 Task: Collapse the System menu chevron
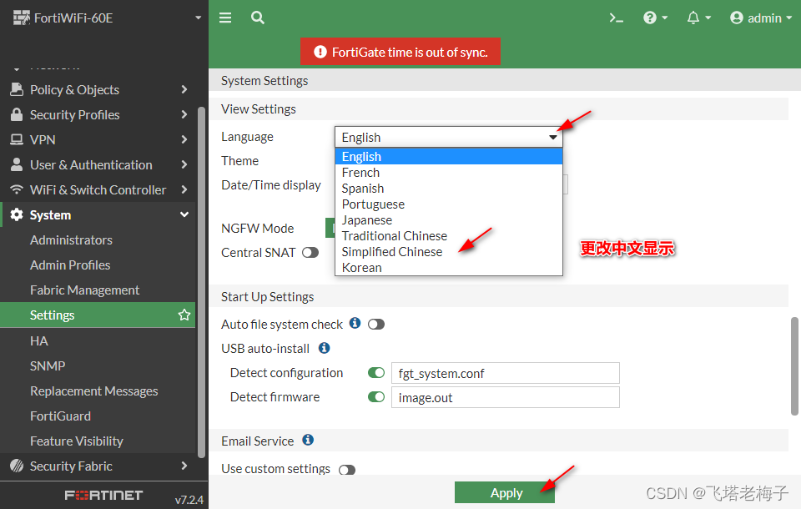click(184, 214)
